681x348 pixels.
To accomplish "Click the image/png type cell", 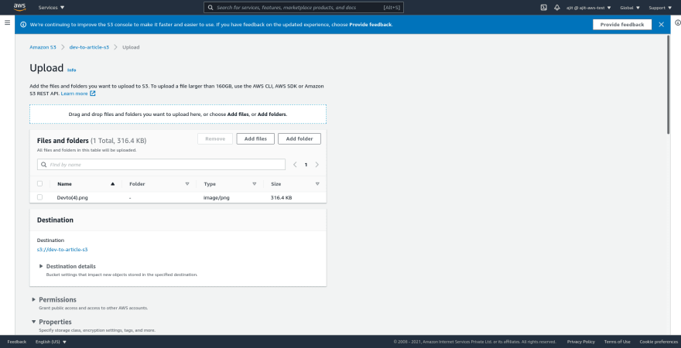I will tap(216, 197).
